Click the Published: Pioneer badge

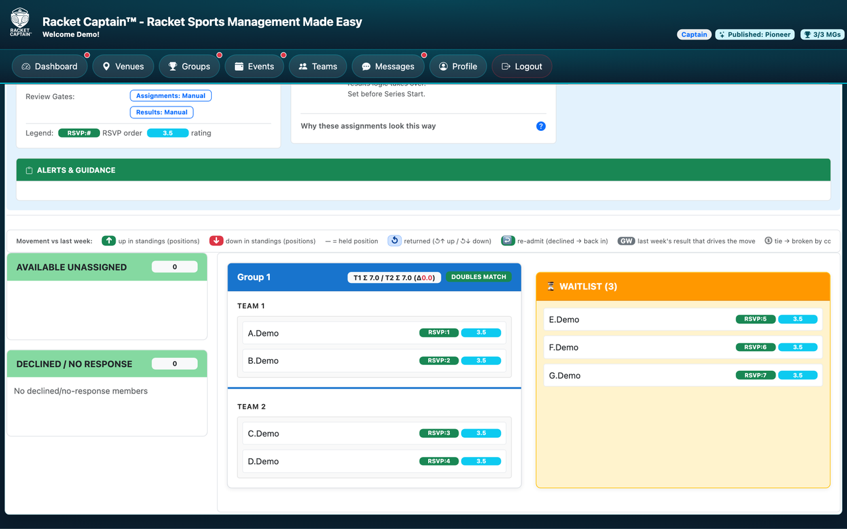tap(755, 34)
